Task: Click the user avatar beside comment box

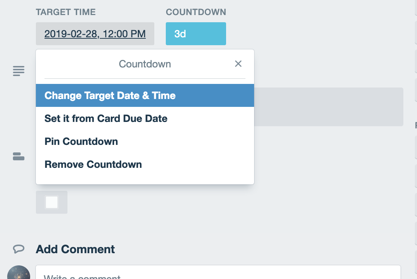Action: tap(19, 273)
